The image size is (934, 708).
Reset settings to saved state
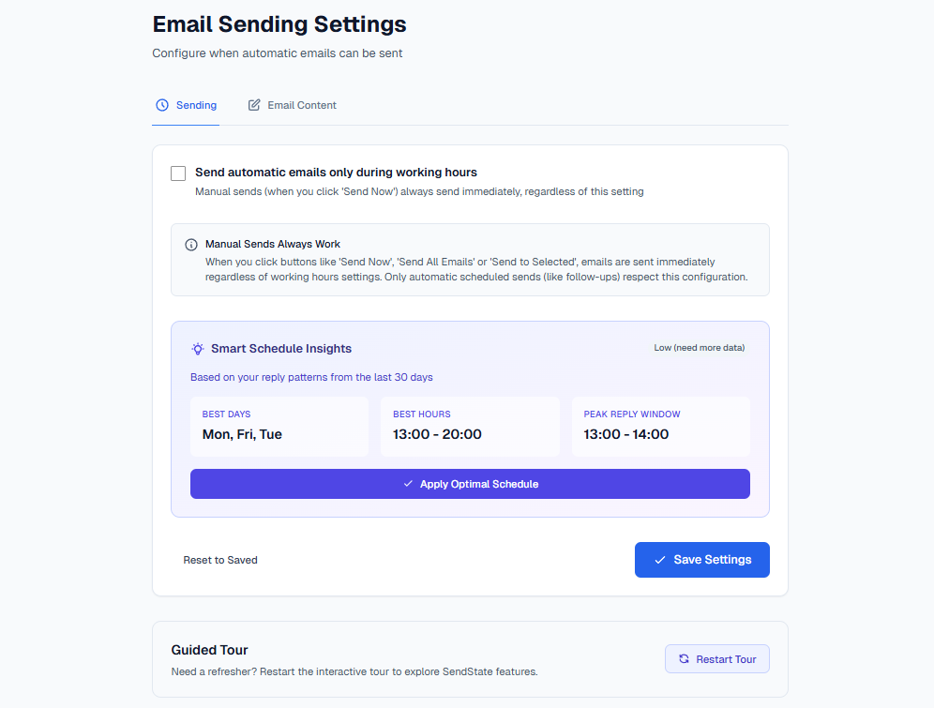pos(220,560)
